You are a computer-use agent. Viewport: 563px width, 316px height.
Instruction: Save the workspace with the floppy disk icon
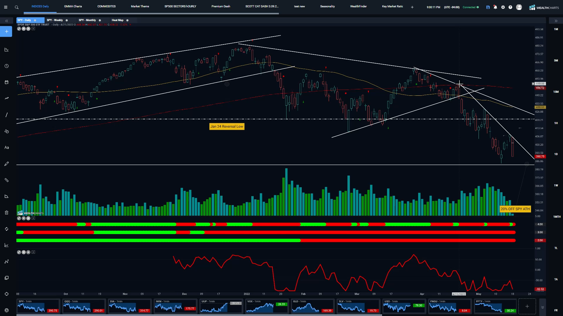[488, 7]
